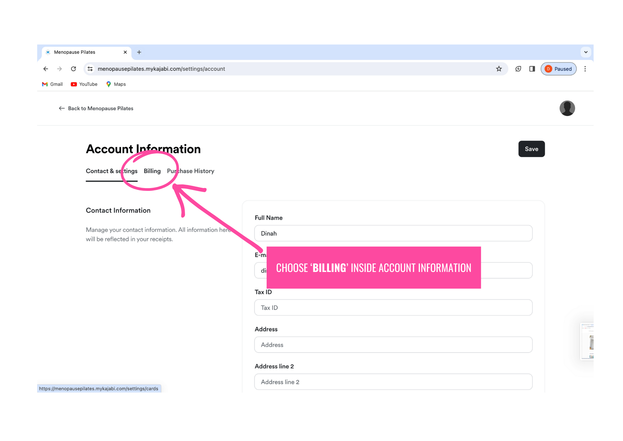Click the Save button

[531, 149]
